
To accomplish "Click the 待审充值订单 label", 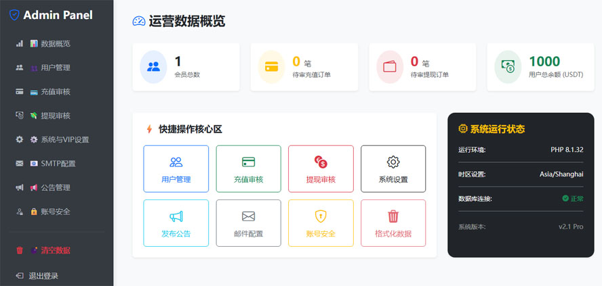I will tap(312, 74).
